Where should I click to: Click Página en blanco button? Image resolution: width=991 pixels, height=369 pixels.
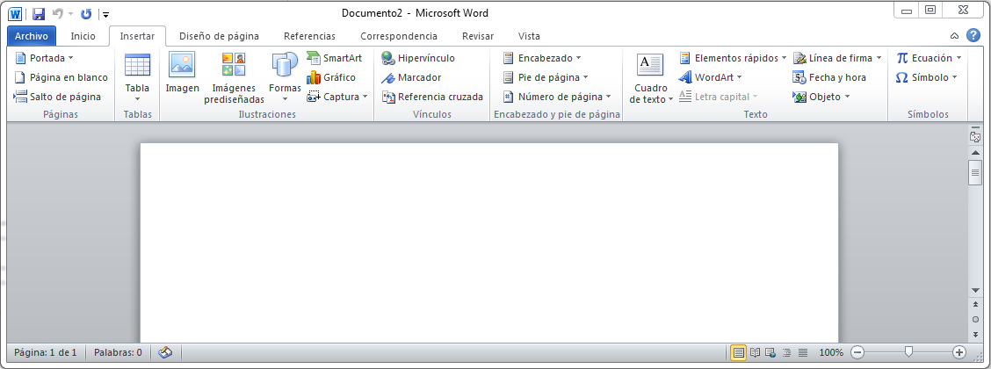point(61,77)
